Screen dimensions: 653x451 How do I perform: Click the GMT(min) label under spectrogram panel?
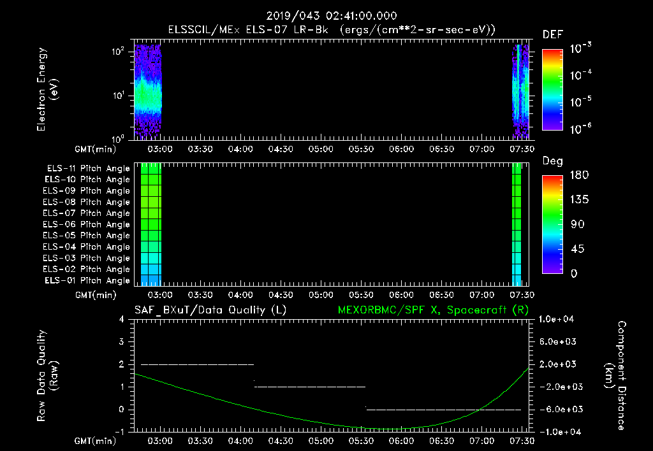(x=96, y=149)
